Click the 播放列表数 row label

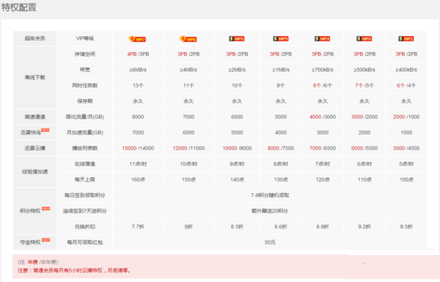point(85,148)
